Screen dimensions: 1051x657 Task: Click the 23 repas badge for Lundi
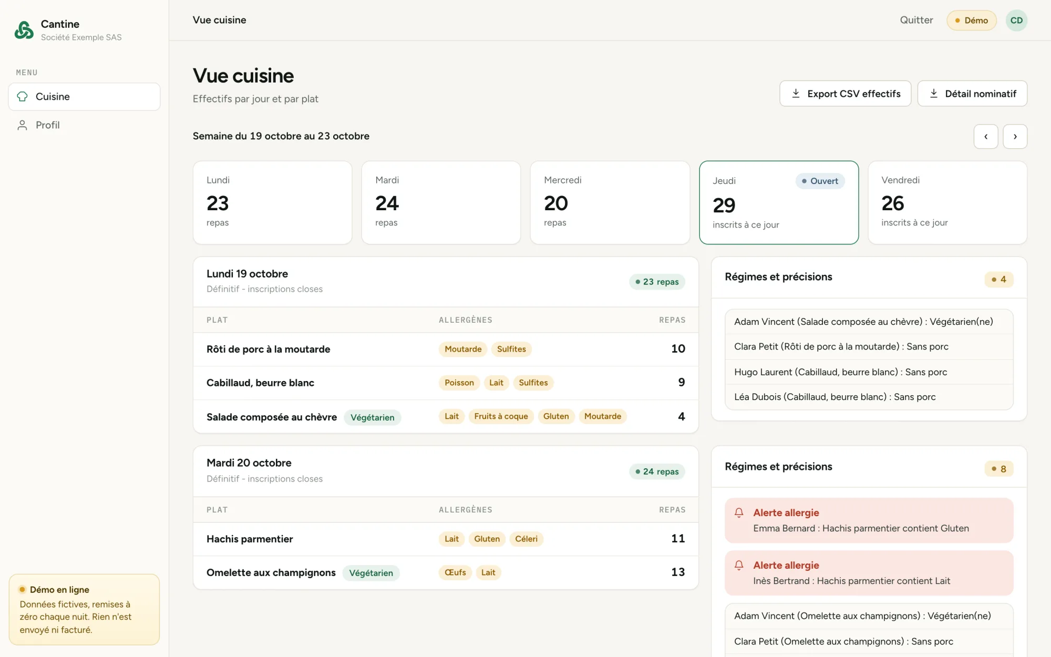click(657, 282)
